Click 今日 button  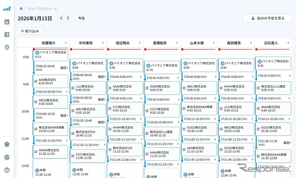(81, 18)
